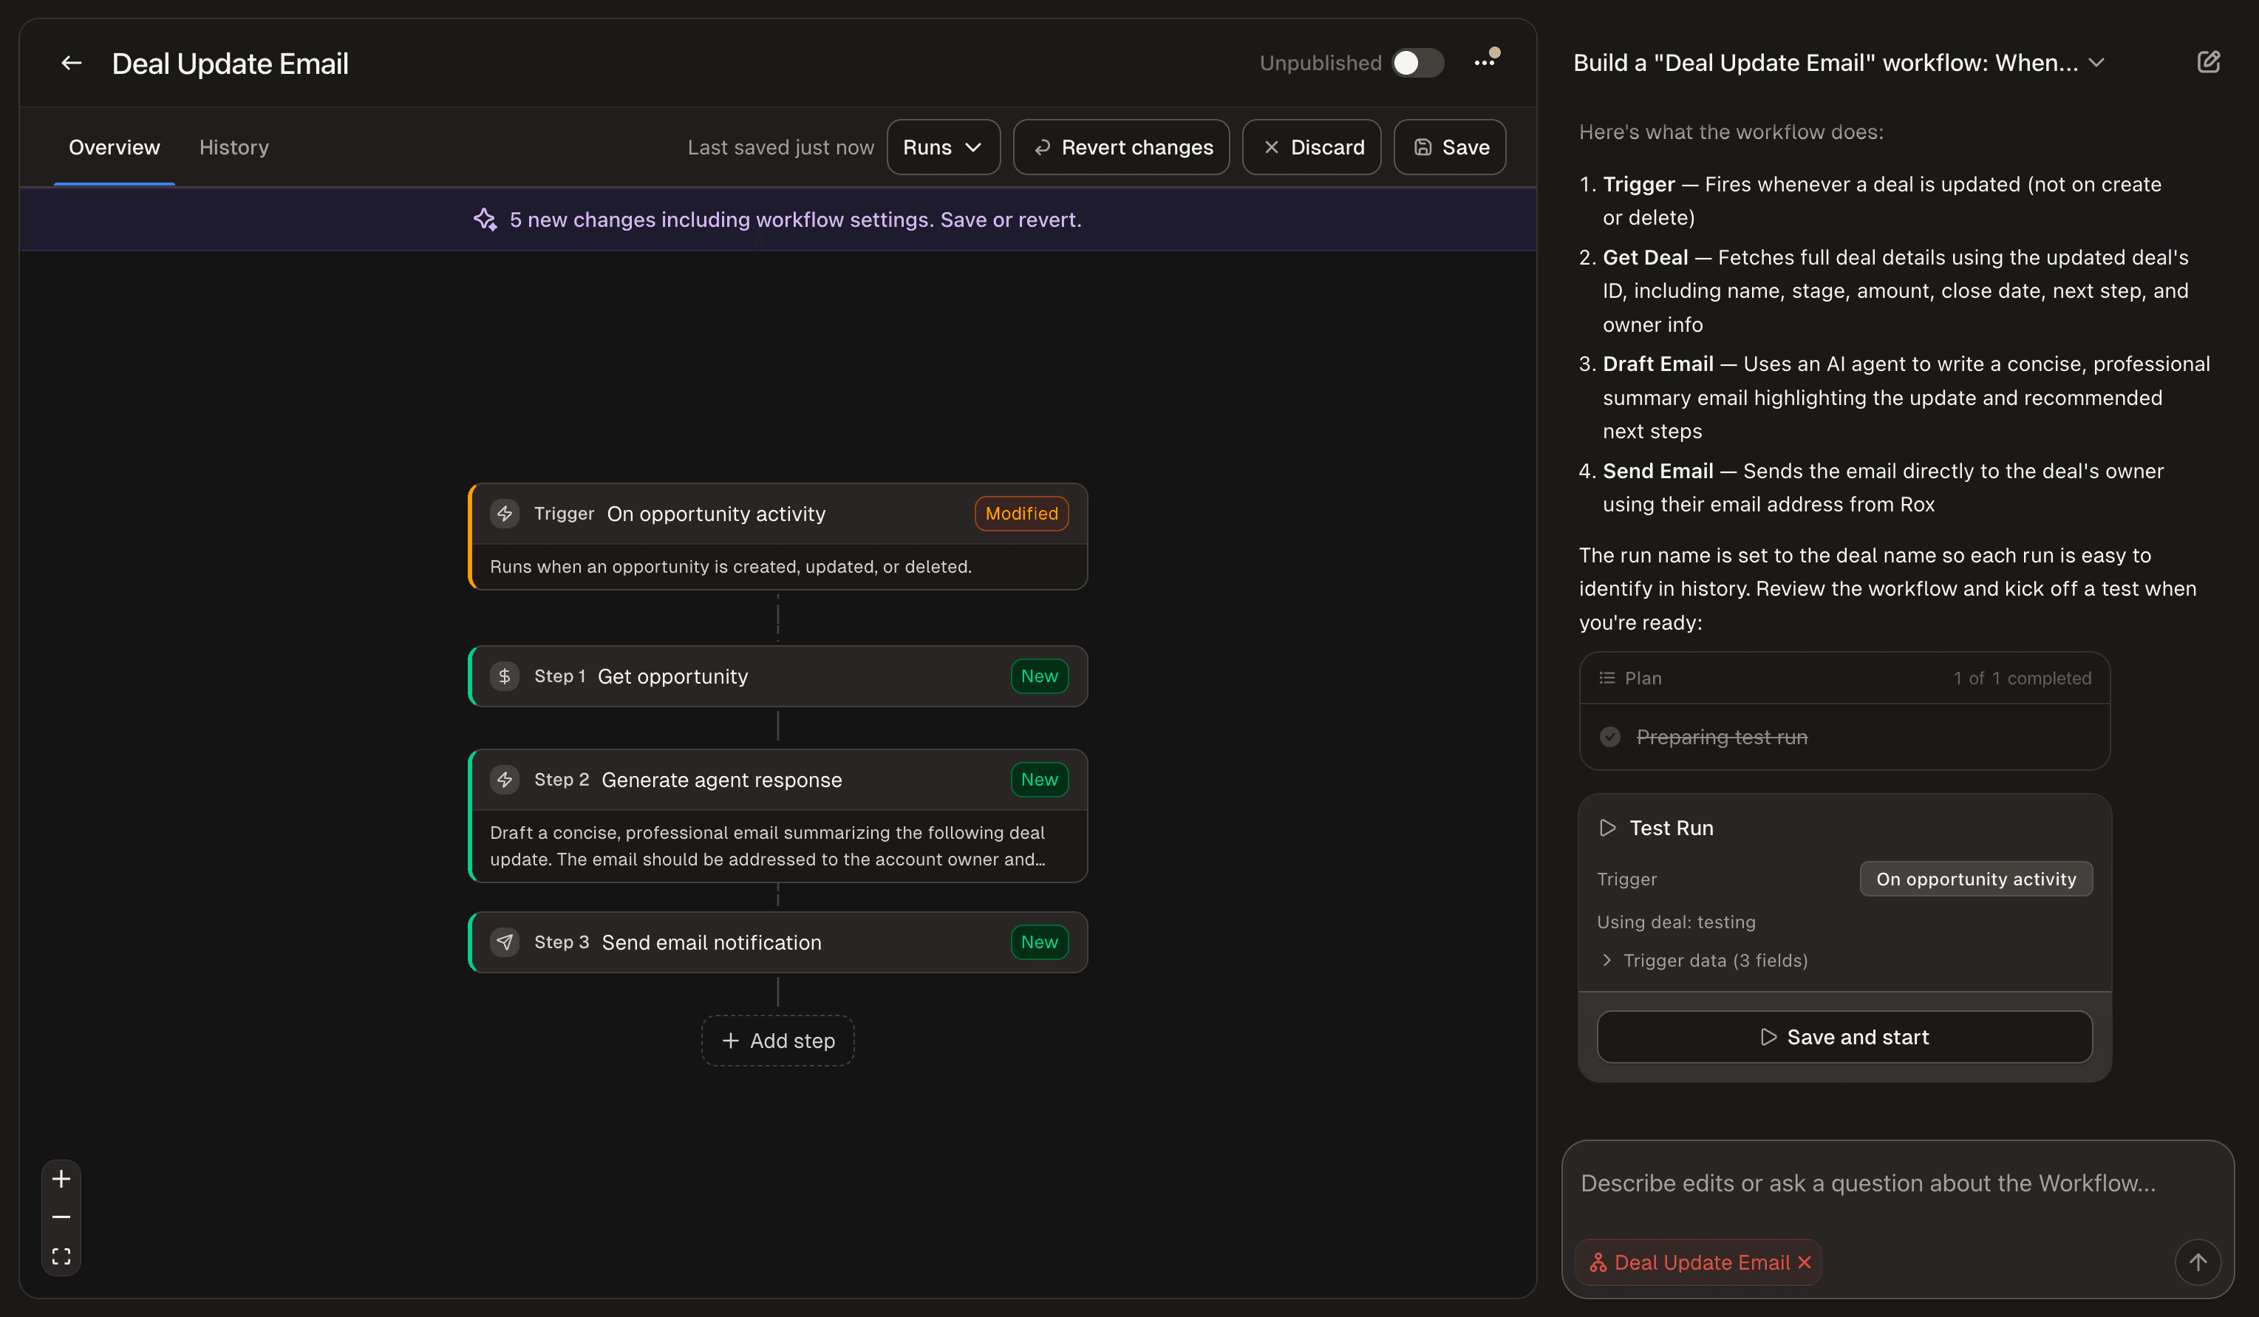Click the Revert changes button

click(1122, 147)
